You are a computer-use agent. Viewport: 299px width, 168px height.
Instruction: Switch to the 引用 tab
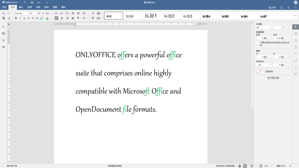38,7
